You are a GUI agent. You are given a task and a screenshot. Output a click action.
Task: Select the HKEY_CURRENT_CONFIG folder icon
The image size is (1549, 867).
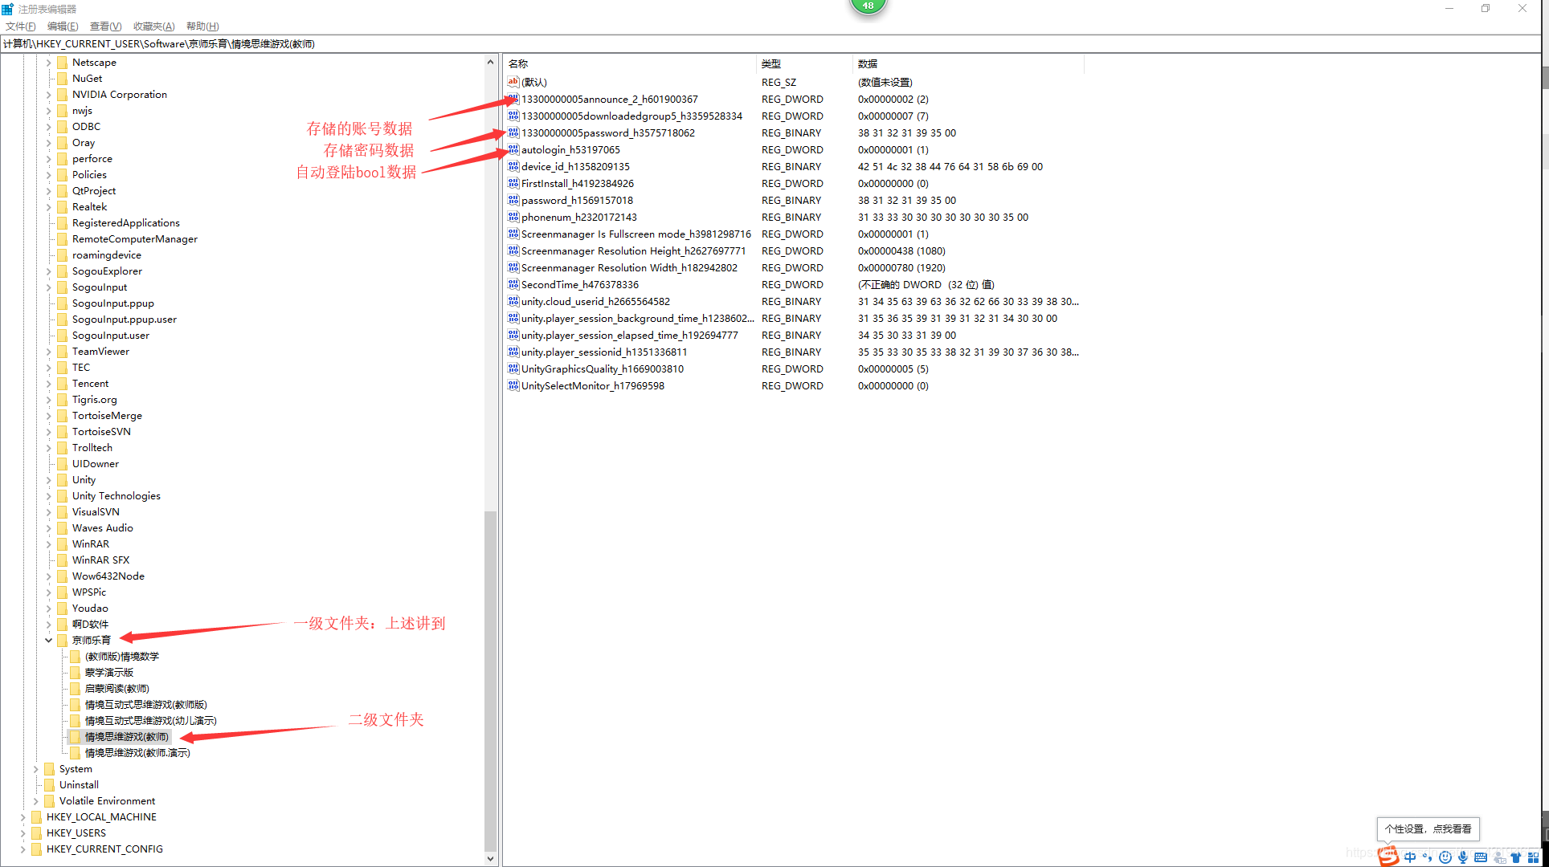pos(37,849)
